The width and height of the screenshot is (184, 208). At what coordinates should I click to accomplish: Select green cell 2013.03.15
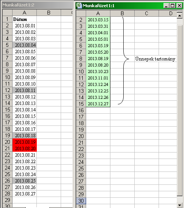[x=98, y=20]
